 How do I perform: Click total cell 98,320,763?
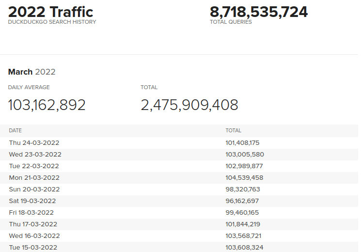tap(243, 189)
